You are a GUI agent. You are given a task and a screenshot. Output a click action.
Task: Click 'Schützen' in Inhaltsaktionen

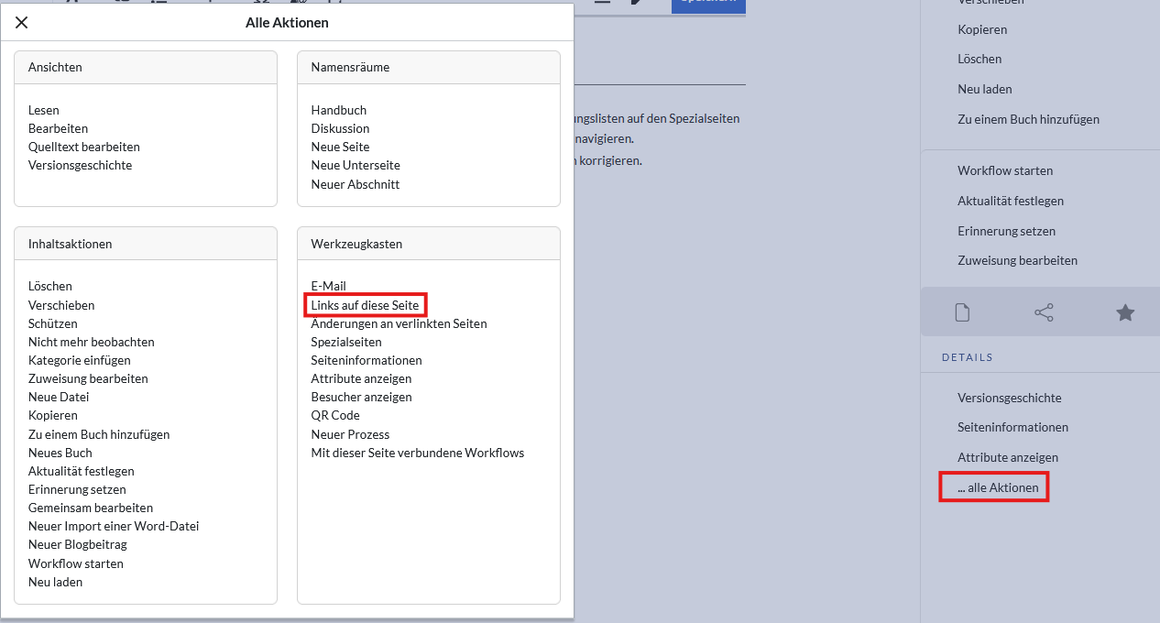point(53,323)
